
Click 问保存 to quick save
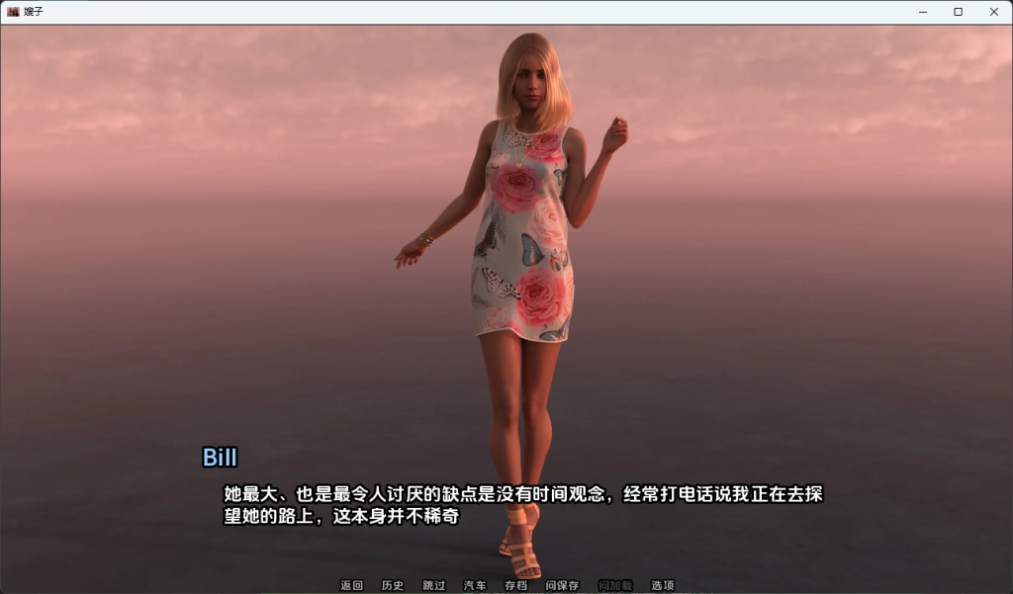pos(562,585)
